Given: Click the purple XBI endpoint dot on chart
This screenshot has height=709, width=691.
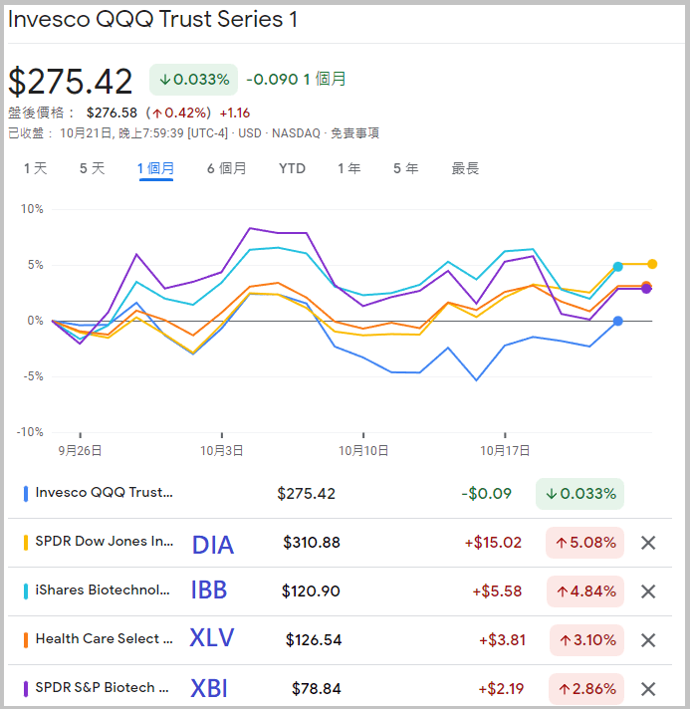Looking at the screenshot, I should point(646,289).
